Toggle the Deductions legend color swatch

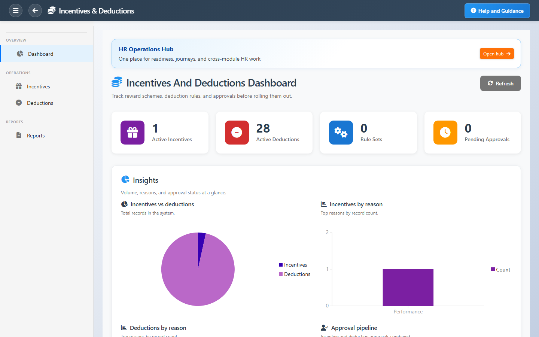(281, 274)
